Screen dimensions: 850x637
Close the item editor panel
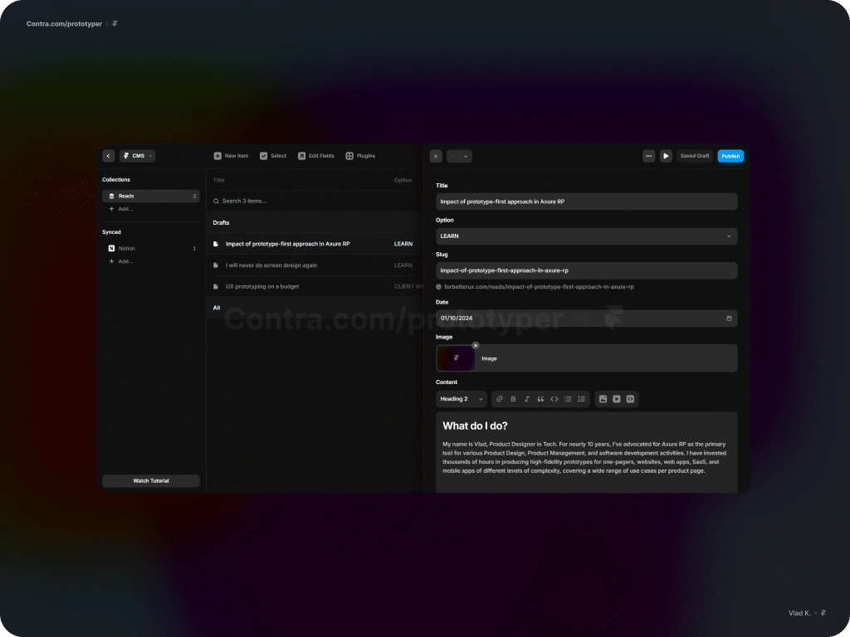tap(436, 157)
